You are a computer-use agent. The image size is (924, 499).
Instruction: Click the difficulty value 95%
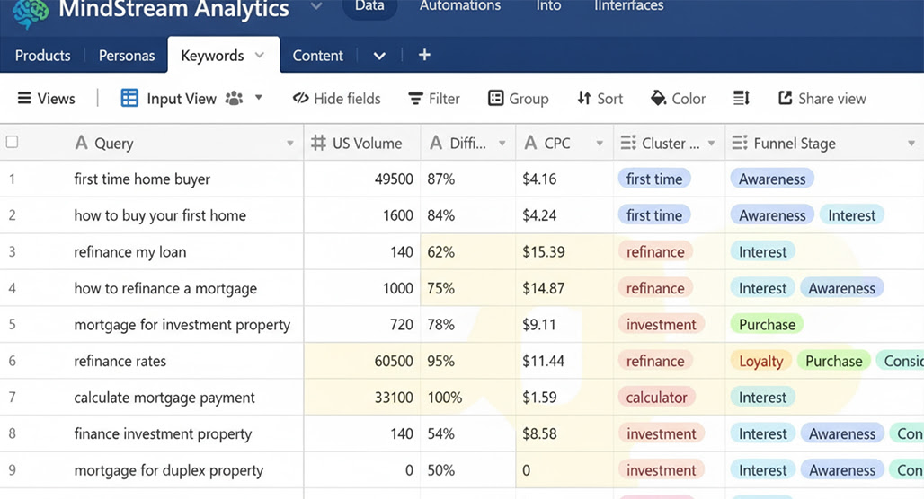(x=440, y=361)
